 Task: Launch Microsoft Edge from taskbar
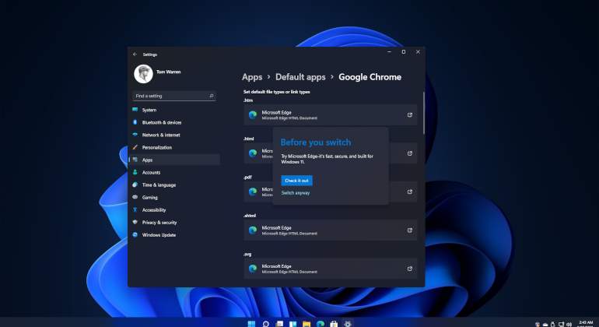tap(321, 324)
